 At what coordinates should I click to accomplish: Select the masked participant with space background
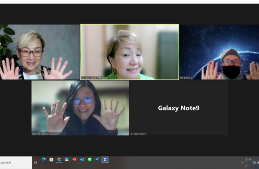click(219, 52)
